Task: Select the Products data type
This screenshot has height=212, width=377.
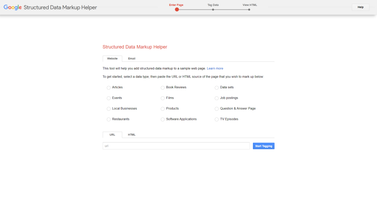Action: [x=163, y=109]
